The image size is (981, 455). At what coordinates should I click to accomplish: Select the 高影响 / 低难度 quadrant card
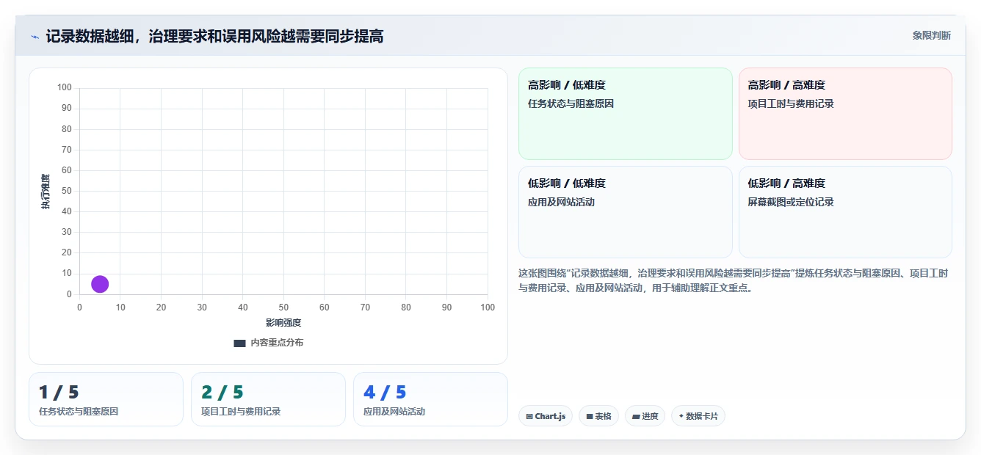(x=626, y=114)
